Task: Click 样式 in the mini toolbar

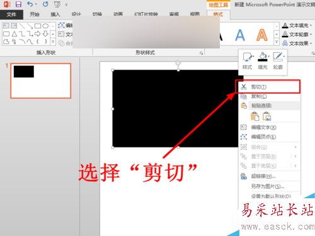Action: point(248,61)
